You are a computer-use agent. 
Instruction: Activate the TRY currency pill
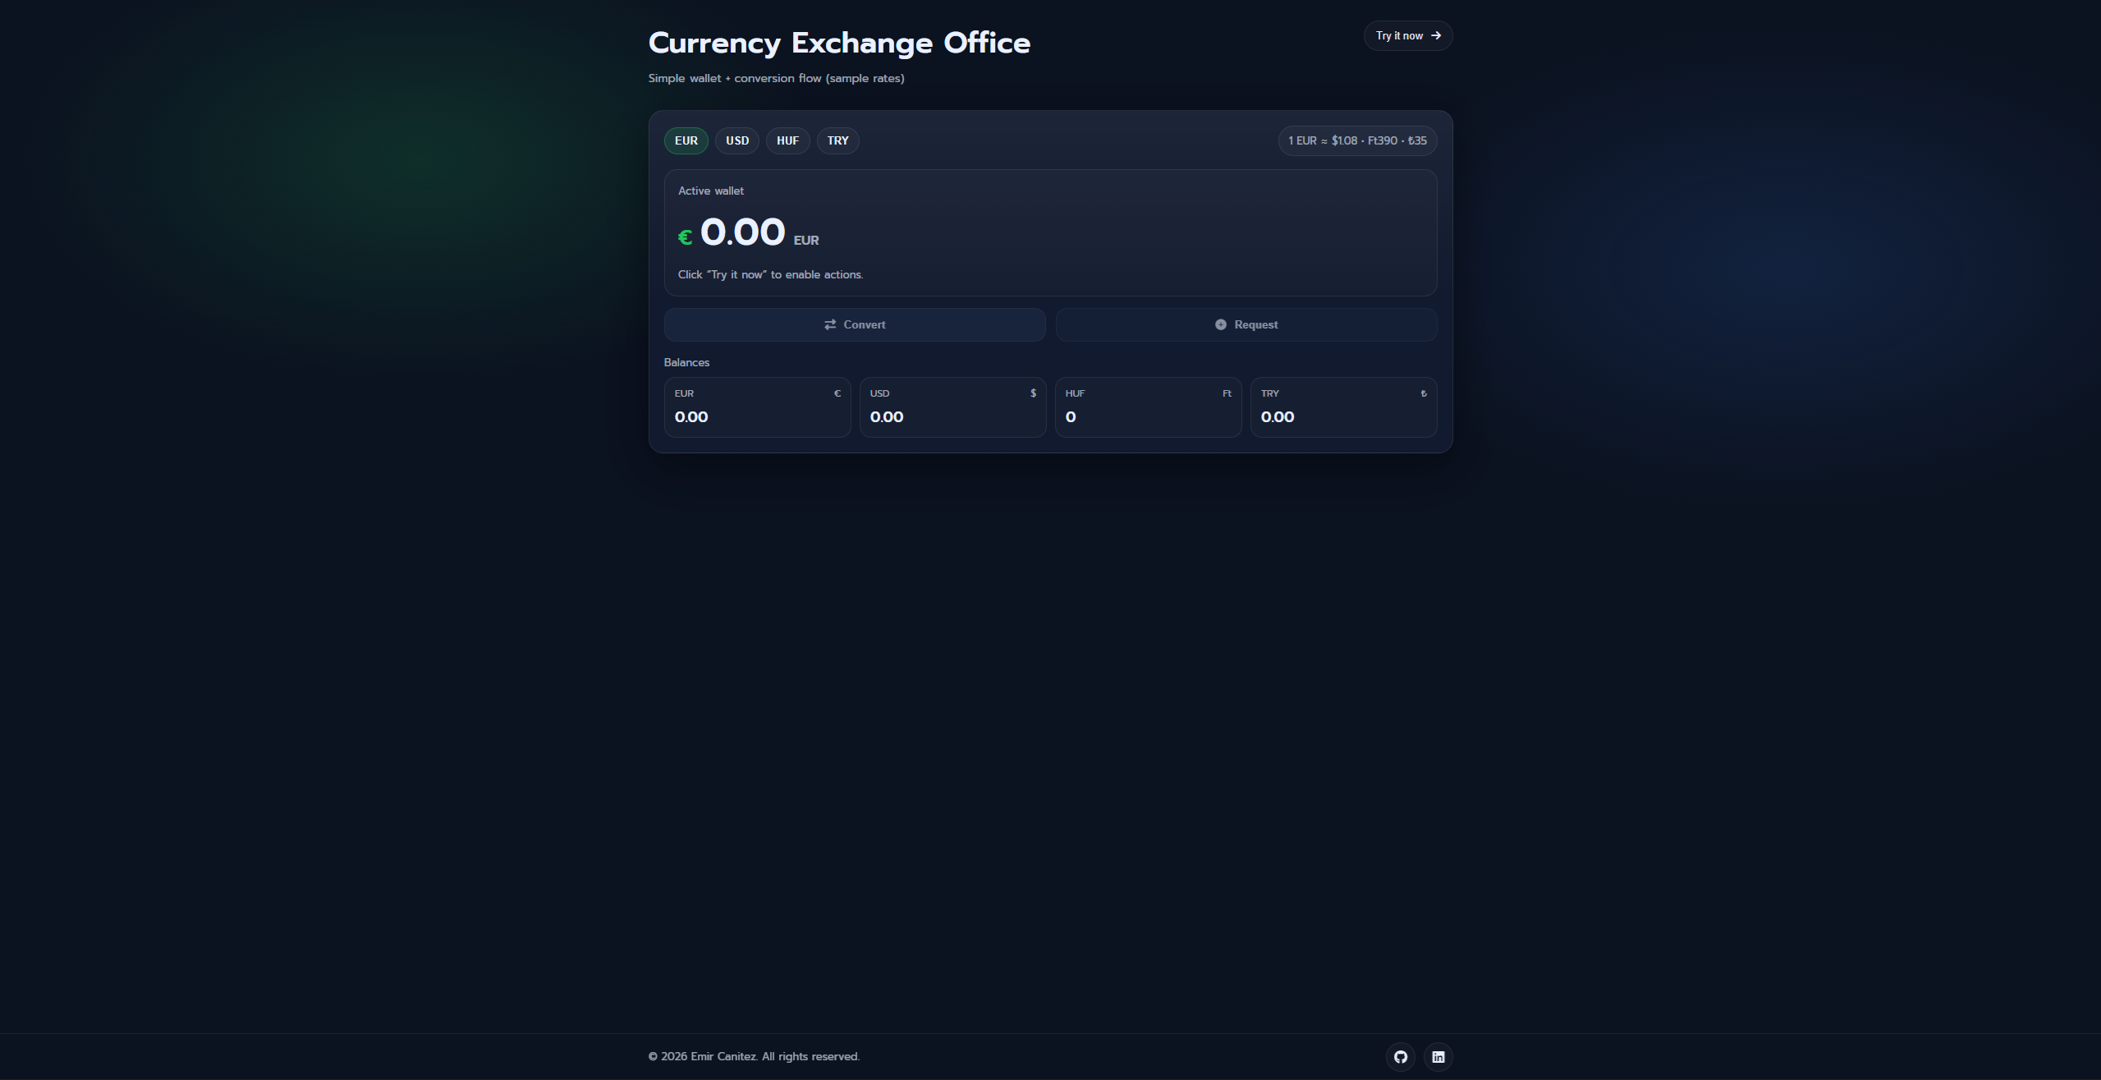837,140
